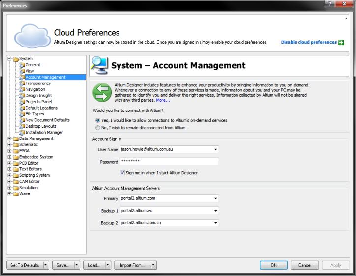Expand the Embedded System tree node

point(9,157)
